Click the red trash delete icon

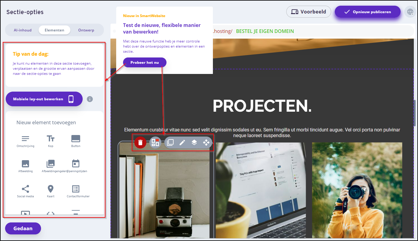pos(140,143)
